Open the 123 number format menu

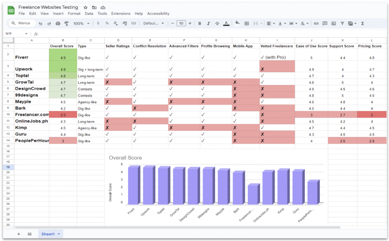(134, 23)
